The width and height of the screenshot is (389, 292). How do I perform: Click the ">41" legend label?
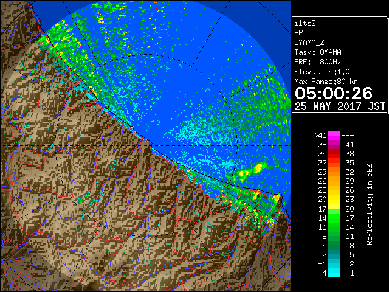point(320,136)
